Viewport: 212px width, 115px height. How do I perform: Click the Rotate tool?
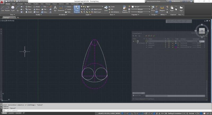coord(37,7)
